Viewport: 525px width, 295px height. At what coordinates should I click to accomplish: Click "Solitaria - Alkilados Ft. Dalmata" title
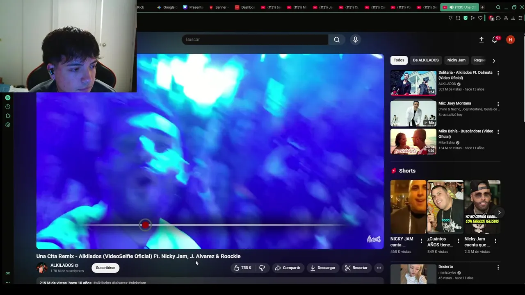coord(465,75)
